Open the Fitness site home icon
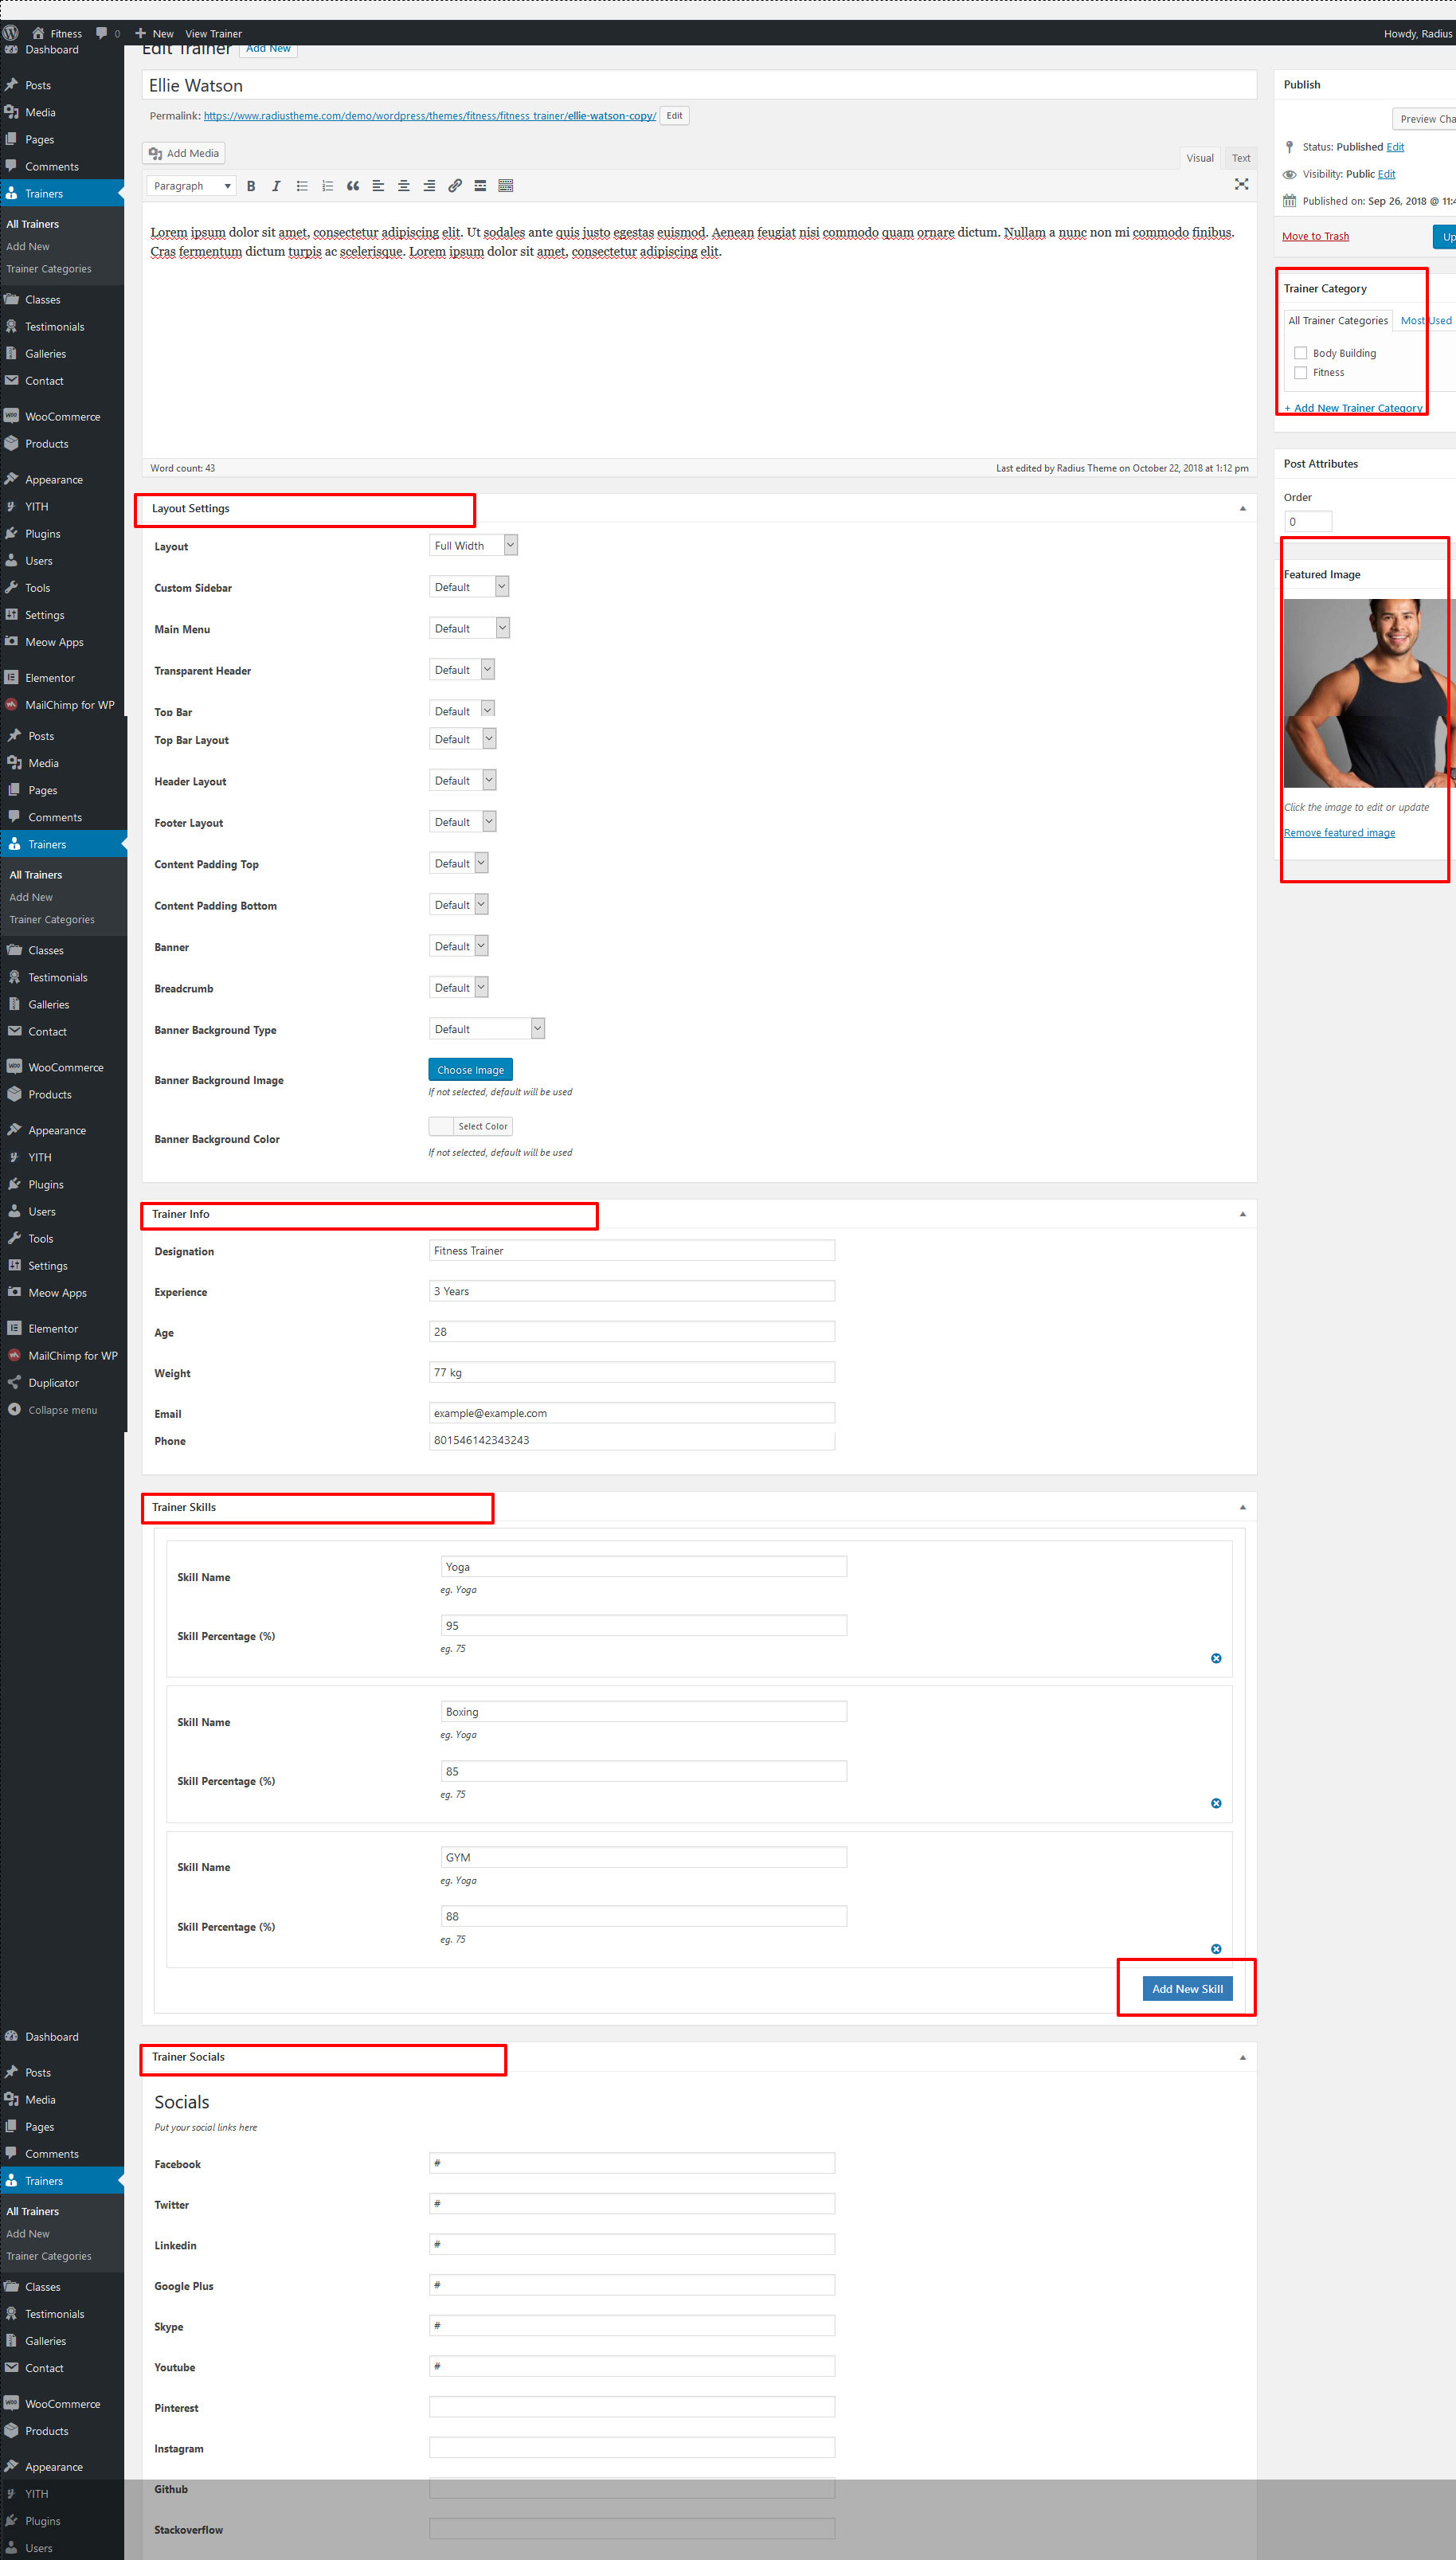This screenshot has width=1456, height=2560. 38,33
